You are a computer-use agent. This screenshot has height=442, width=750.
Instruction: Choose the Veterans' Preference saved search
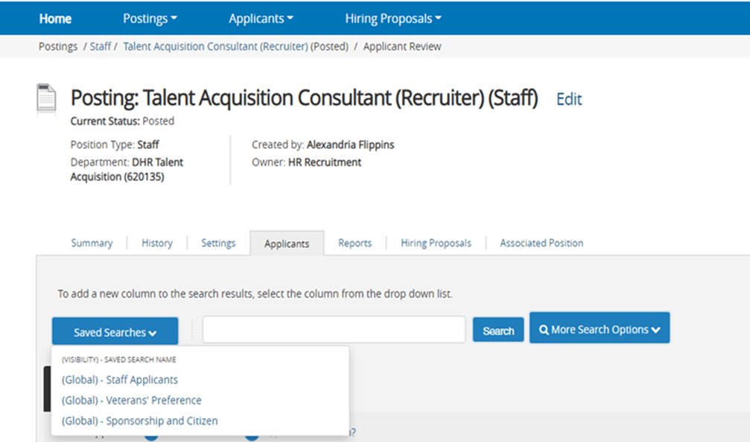[x=131, y=400]
